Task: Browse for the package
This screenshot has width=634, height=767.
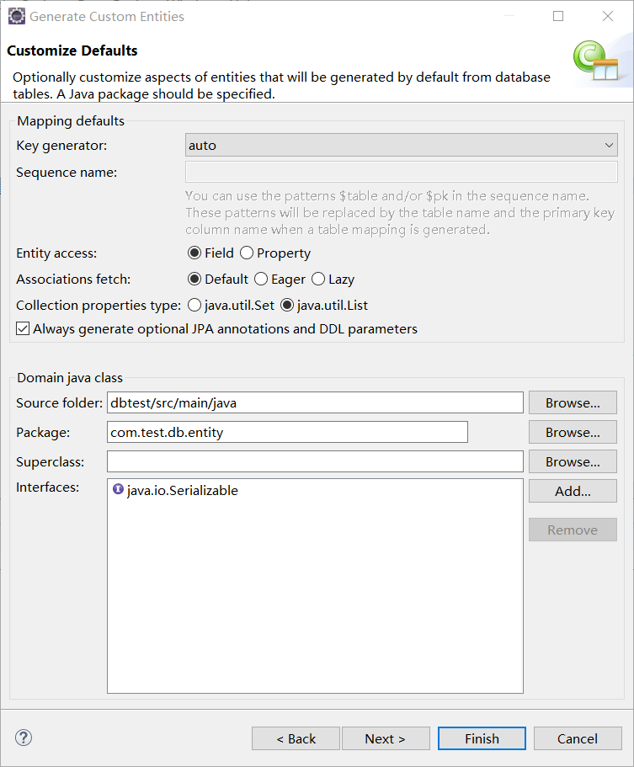Action: [x=573, y=433]
